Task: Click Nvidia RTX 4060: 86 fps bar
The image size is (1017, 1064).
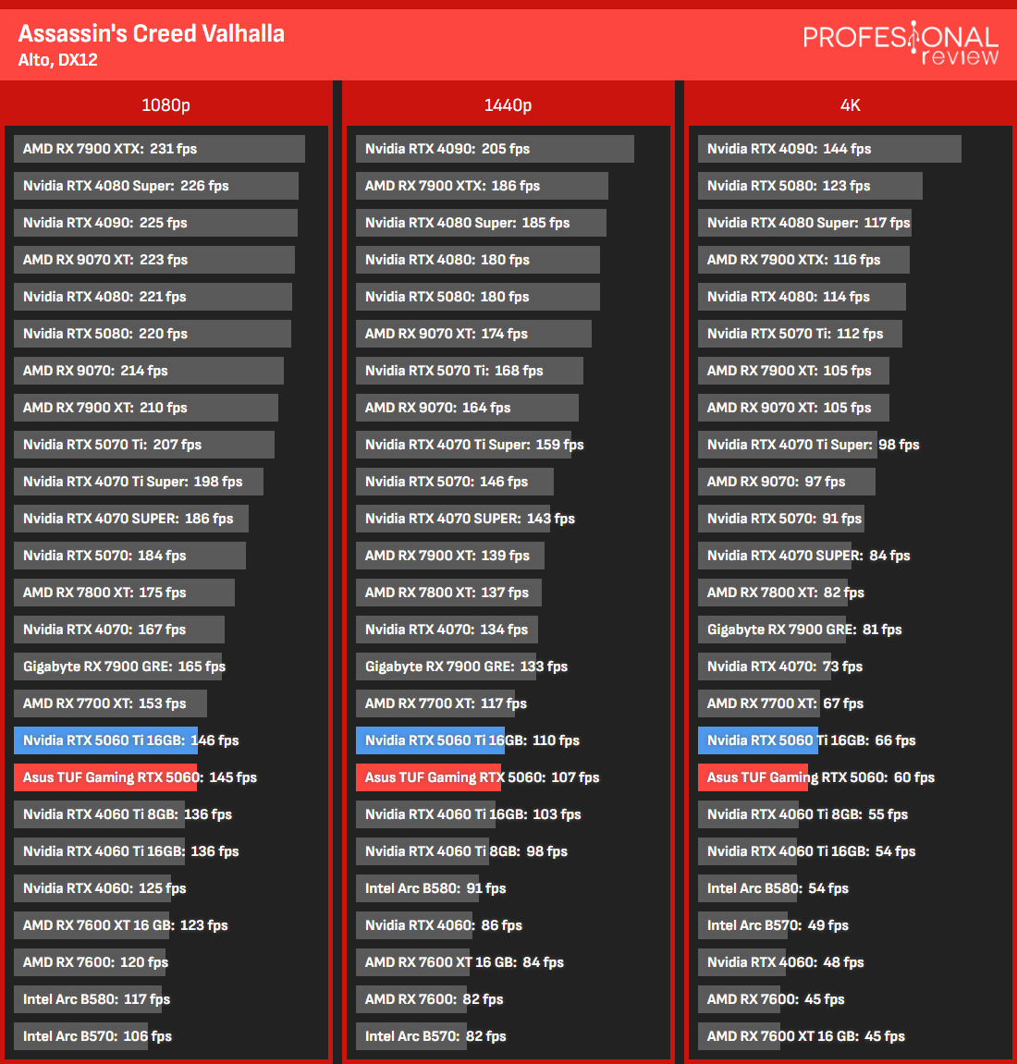Action: (x=414, y=925)
